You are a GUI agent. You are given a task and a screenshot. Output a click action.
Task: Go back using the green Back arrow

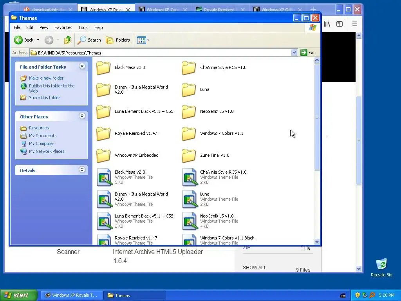[x=23, y=40]
